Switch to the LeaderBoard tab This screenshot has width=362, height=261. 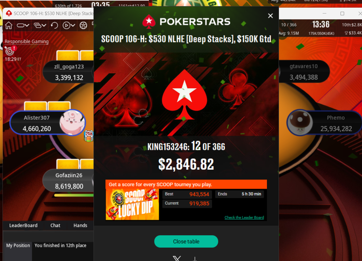pos(23,225)
